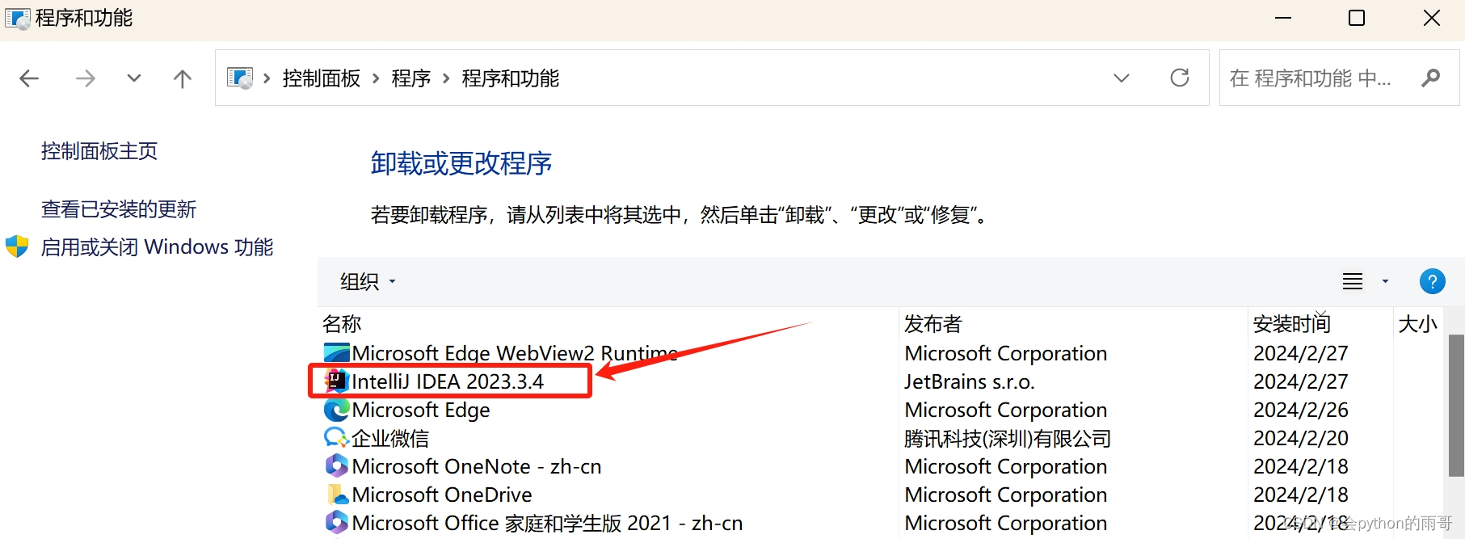Go up one folder level
Screen dimensions: 1465x539
[x=183, y=78]
